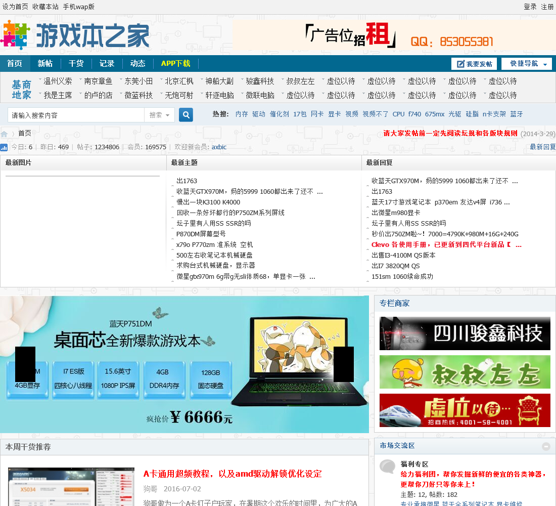The height and width of the screenshot is (506, 556).
Task: Open the 新帖 nav tab
Action: coord(45,63)
